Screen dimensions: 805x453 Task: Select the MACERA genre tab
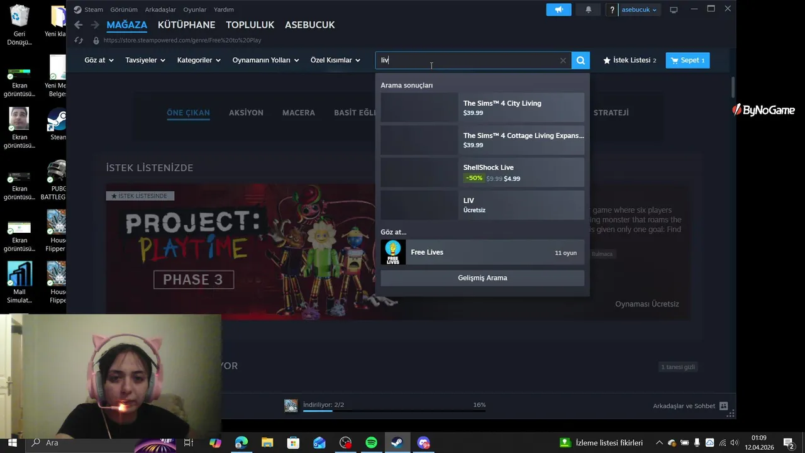point(299,113)
